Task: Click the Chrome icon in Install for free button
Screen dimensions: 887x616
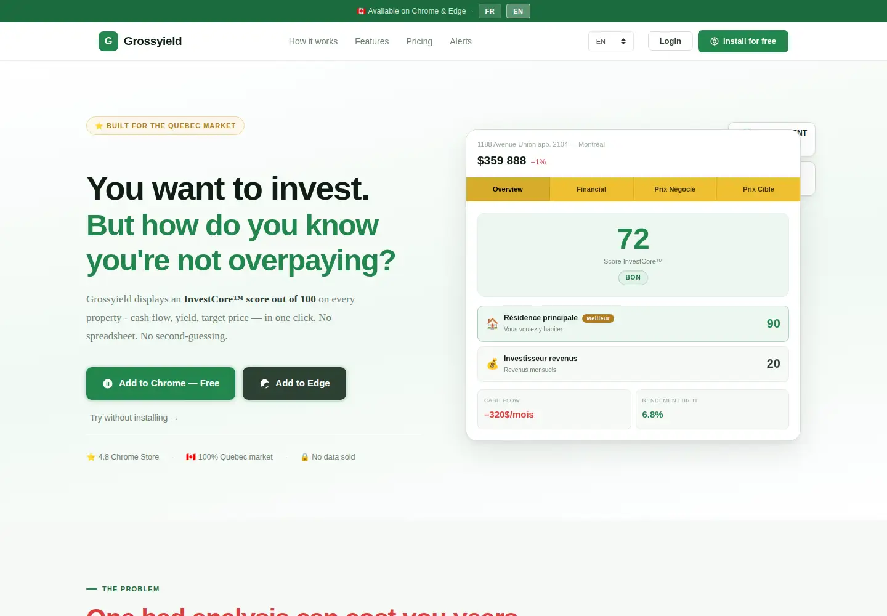Action: coord(715,41)
